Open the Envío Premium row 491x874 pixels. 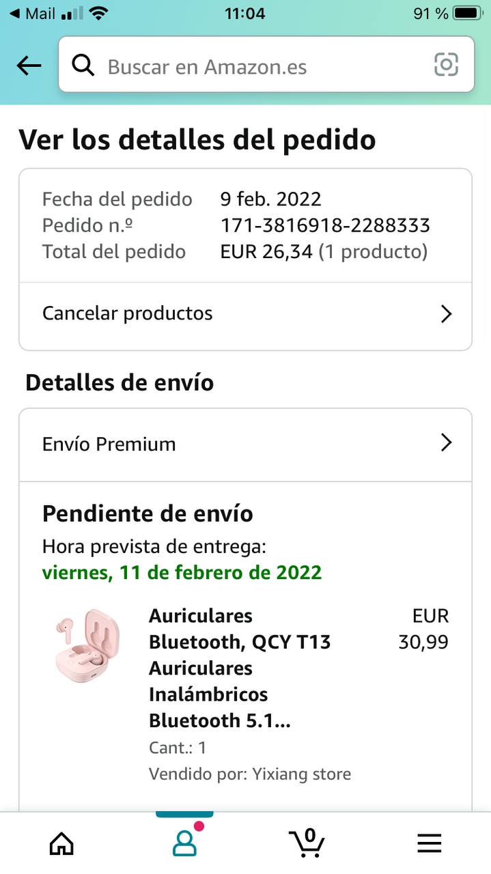(245, 445)
